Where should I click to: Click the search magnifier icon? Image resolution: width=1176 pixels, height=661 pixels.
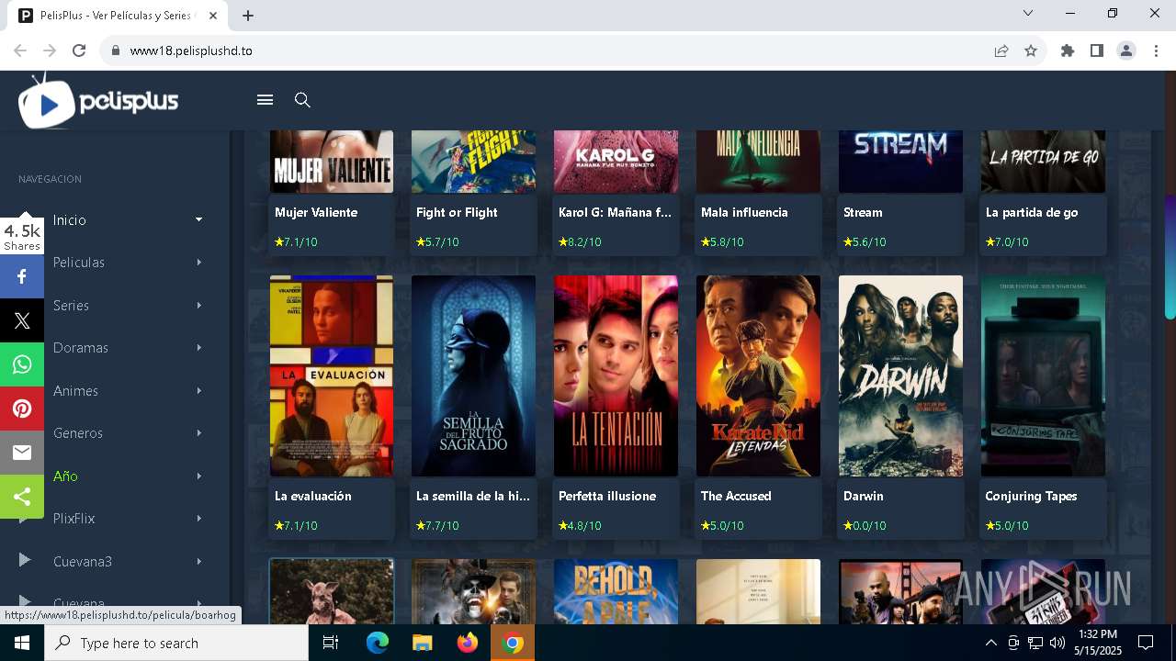tap(302, 100)
